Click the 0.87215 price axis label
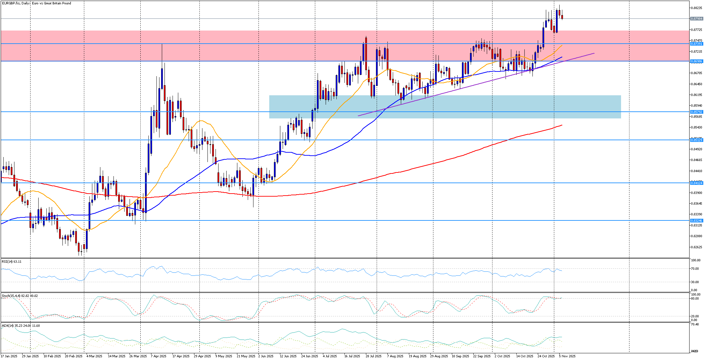This screenshot has height=360, width=707. [697, 51]
